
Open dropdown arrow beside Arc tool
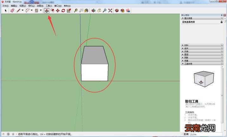32,10
